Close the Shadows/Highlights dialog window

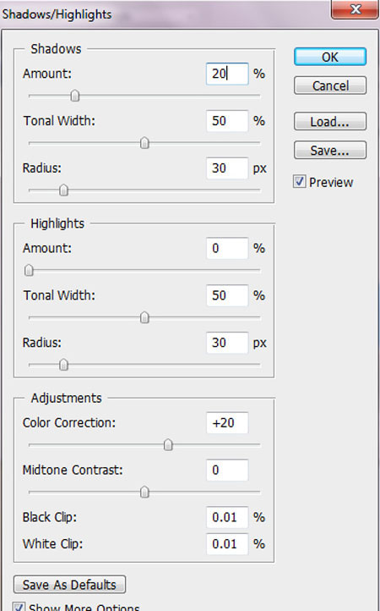tap(356, 9)
